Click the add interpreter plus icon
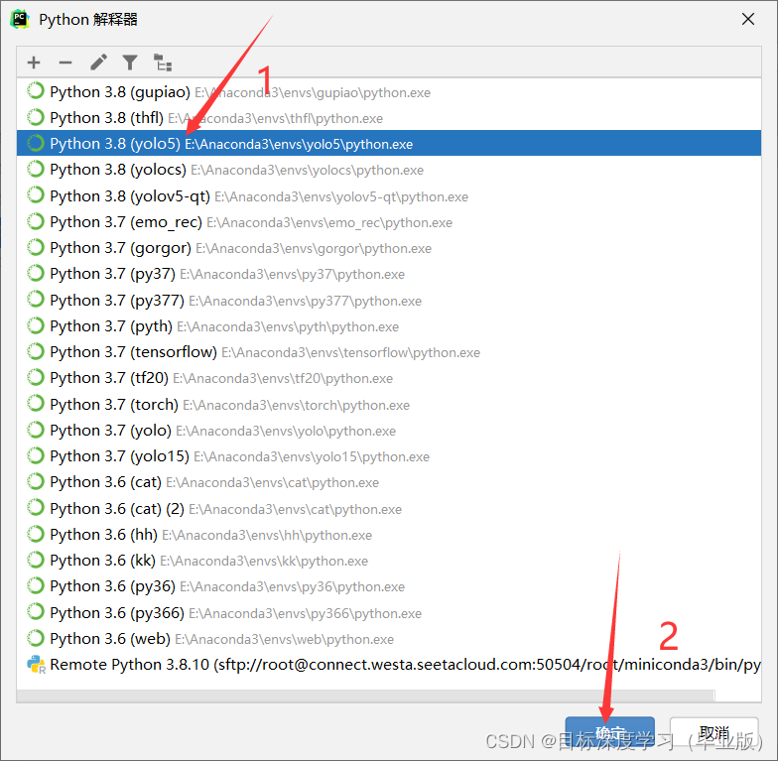Image resolution: width=778 pixels, height=761 pixels. pos(34,63)
